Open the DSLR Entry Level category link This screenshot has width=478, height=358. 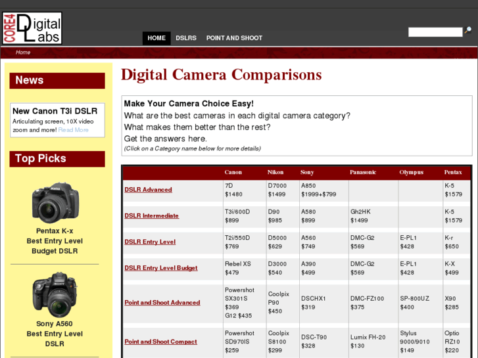pyautogui.click(x=150, y=242)
